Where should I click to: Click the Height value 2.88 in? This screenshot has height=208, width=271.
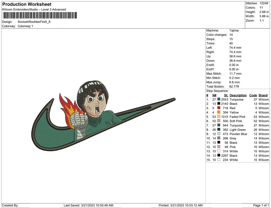[x=264, y=12]
